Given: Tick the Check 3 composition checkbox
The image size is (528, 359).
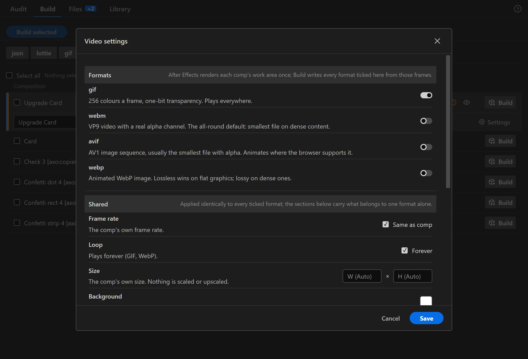Looking at the screenshot, I should pyautogui.click(x=17, y=161).
